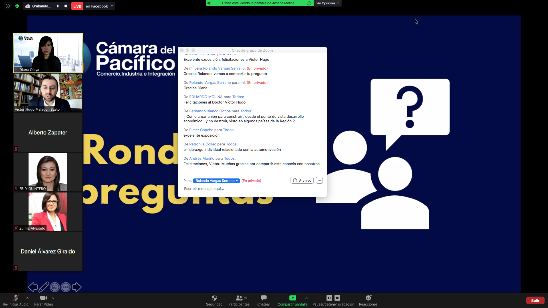Select Daniel Álvarez Giraldo participant tile

pos(48,251)
